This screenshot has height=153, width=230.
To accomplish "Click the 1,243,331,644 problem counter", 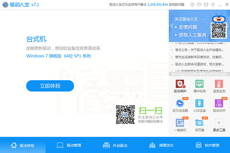I will [158, 5].
